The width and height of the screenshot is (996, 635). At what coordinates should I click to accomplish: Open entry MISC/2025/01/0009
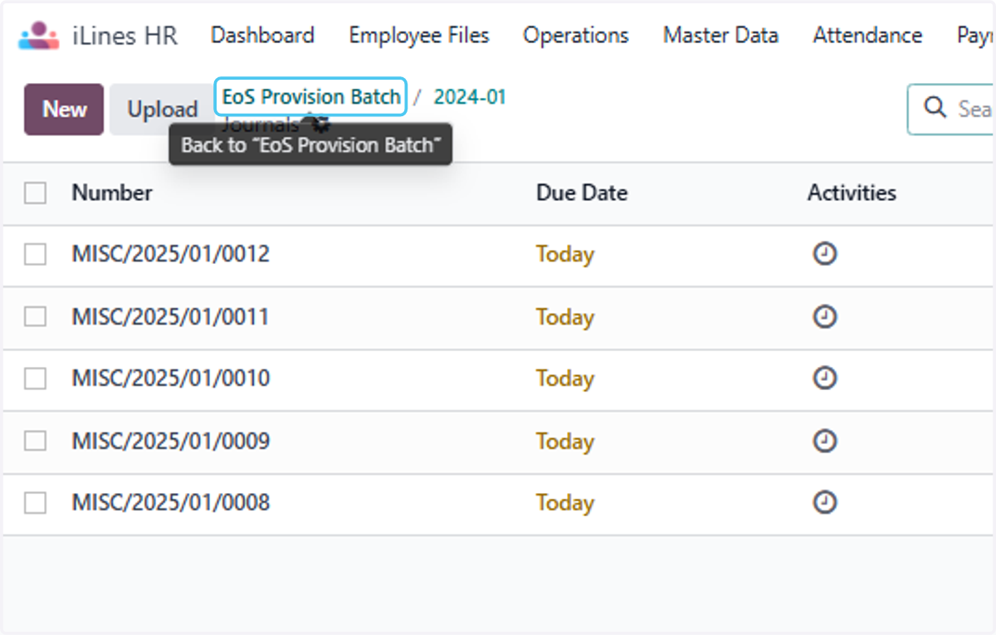(171, 441)
